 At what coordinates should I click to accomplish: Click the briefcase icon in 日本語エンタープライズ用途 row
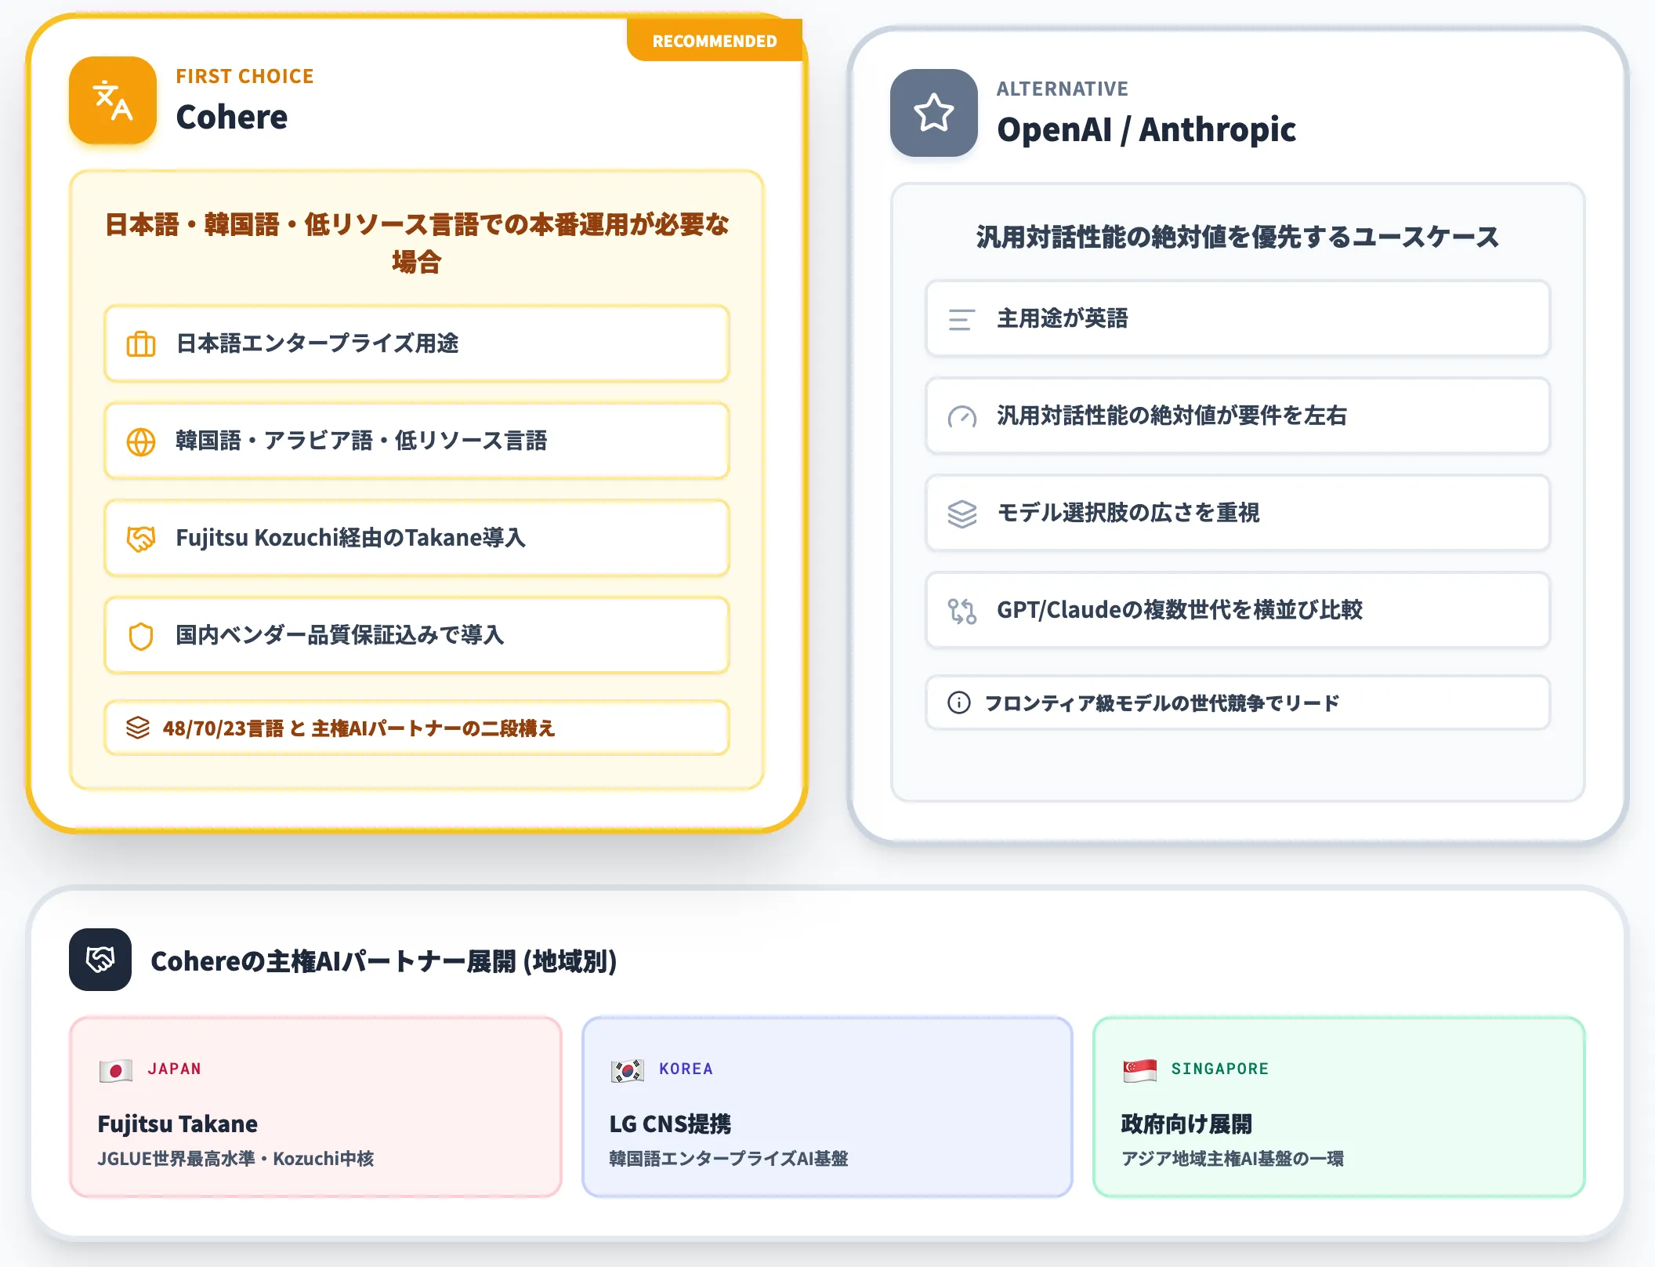(141, 343)
